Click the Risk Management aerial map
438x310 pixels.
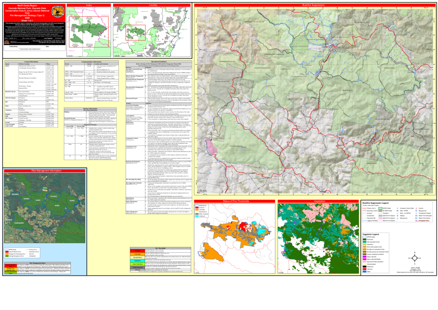click(44, 208)
